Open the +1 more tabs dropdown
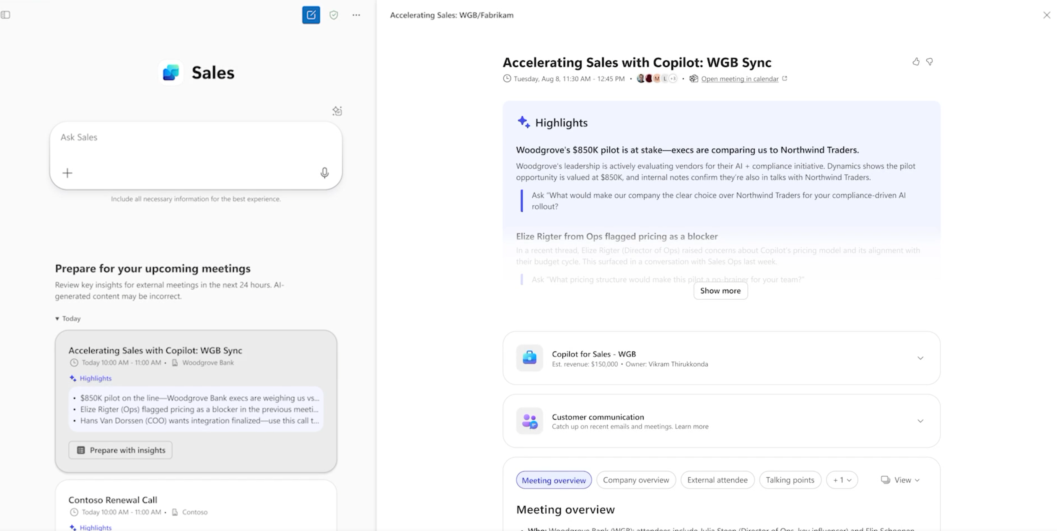The image size is (1057, 531). click(842, 480)
